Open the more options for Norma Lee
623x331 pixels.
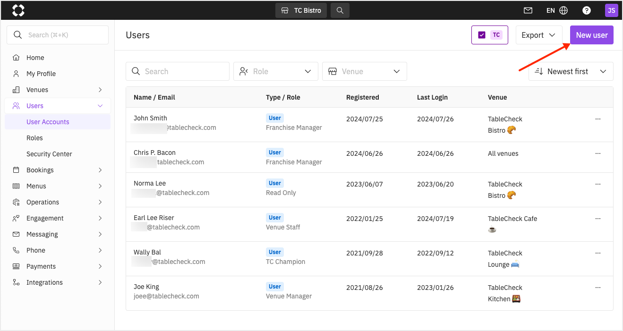(598, 184)
